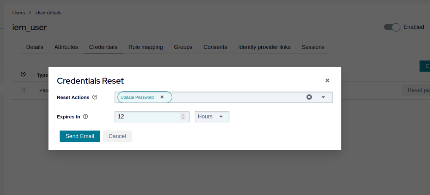Click the Send Email button
Screen dimensions: 430x195
coord(79,136)
